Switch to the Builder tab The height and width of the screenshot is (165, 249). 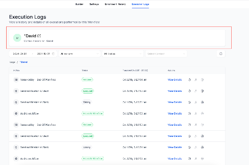pyautogui.click(x=79, y=4)
